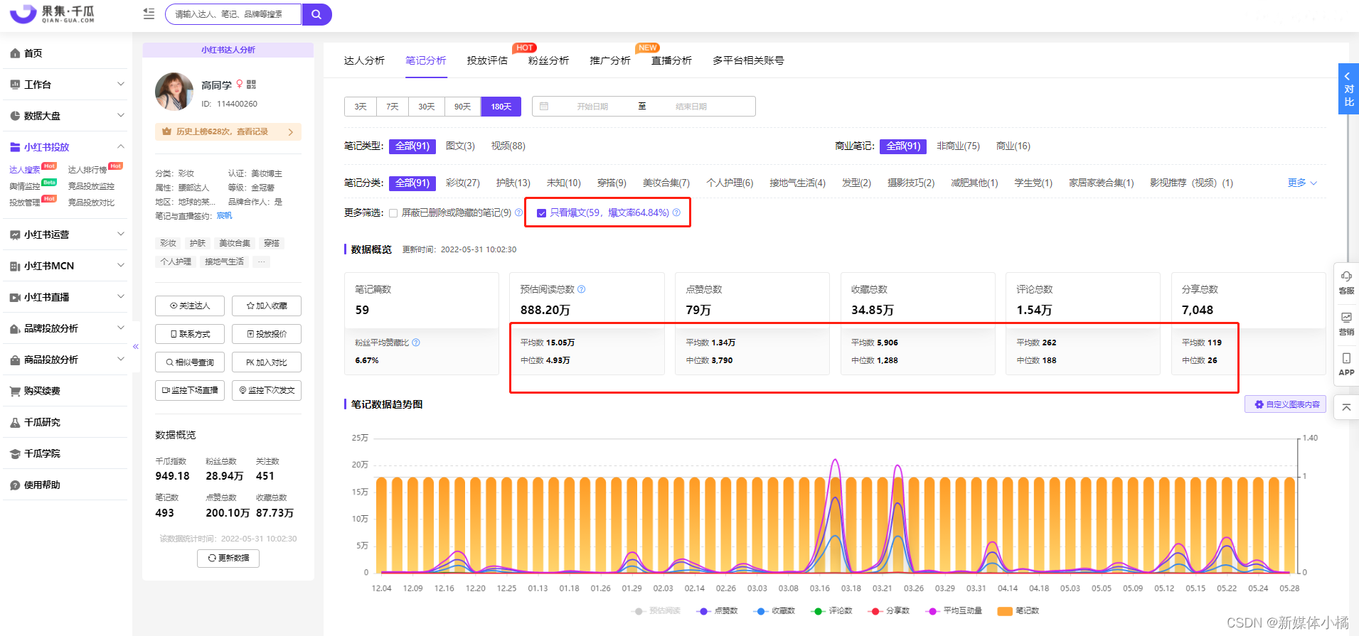Collapse the 小红书投放 menu
This screenshot has width=1359, height=636.
(65, 147)
